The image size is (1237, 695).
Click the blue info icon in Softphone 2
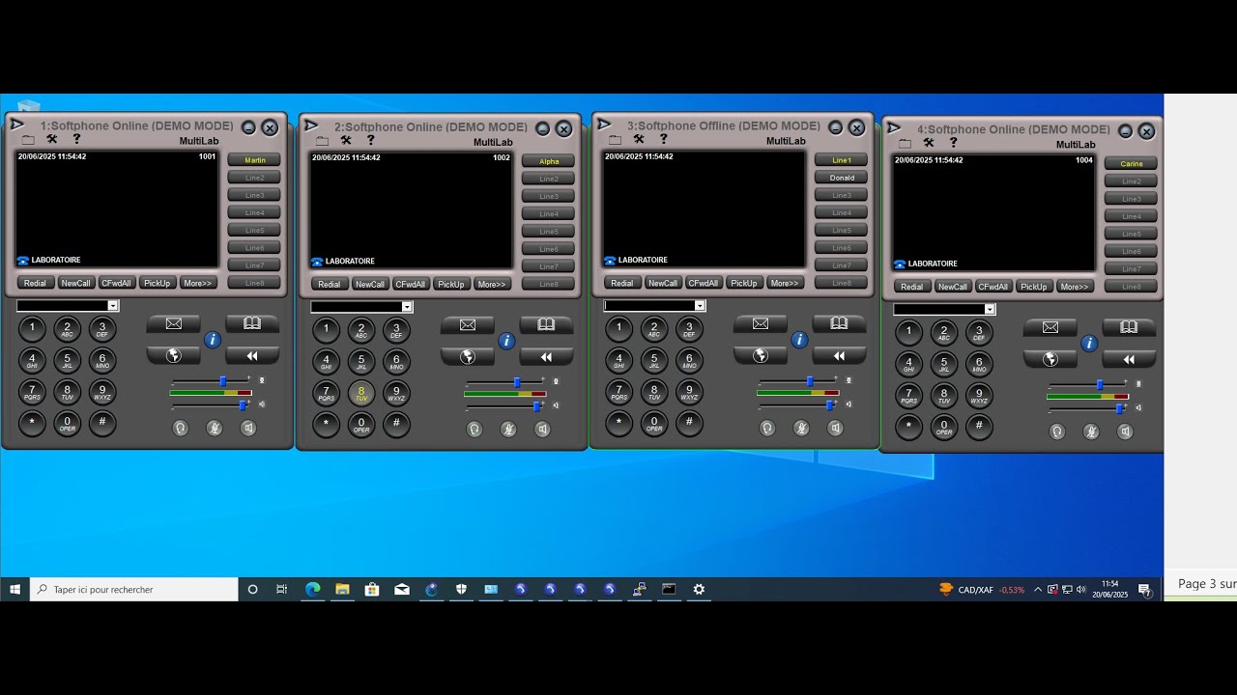506,341
